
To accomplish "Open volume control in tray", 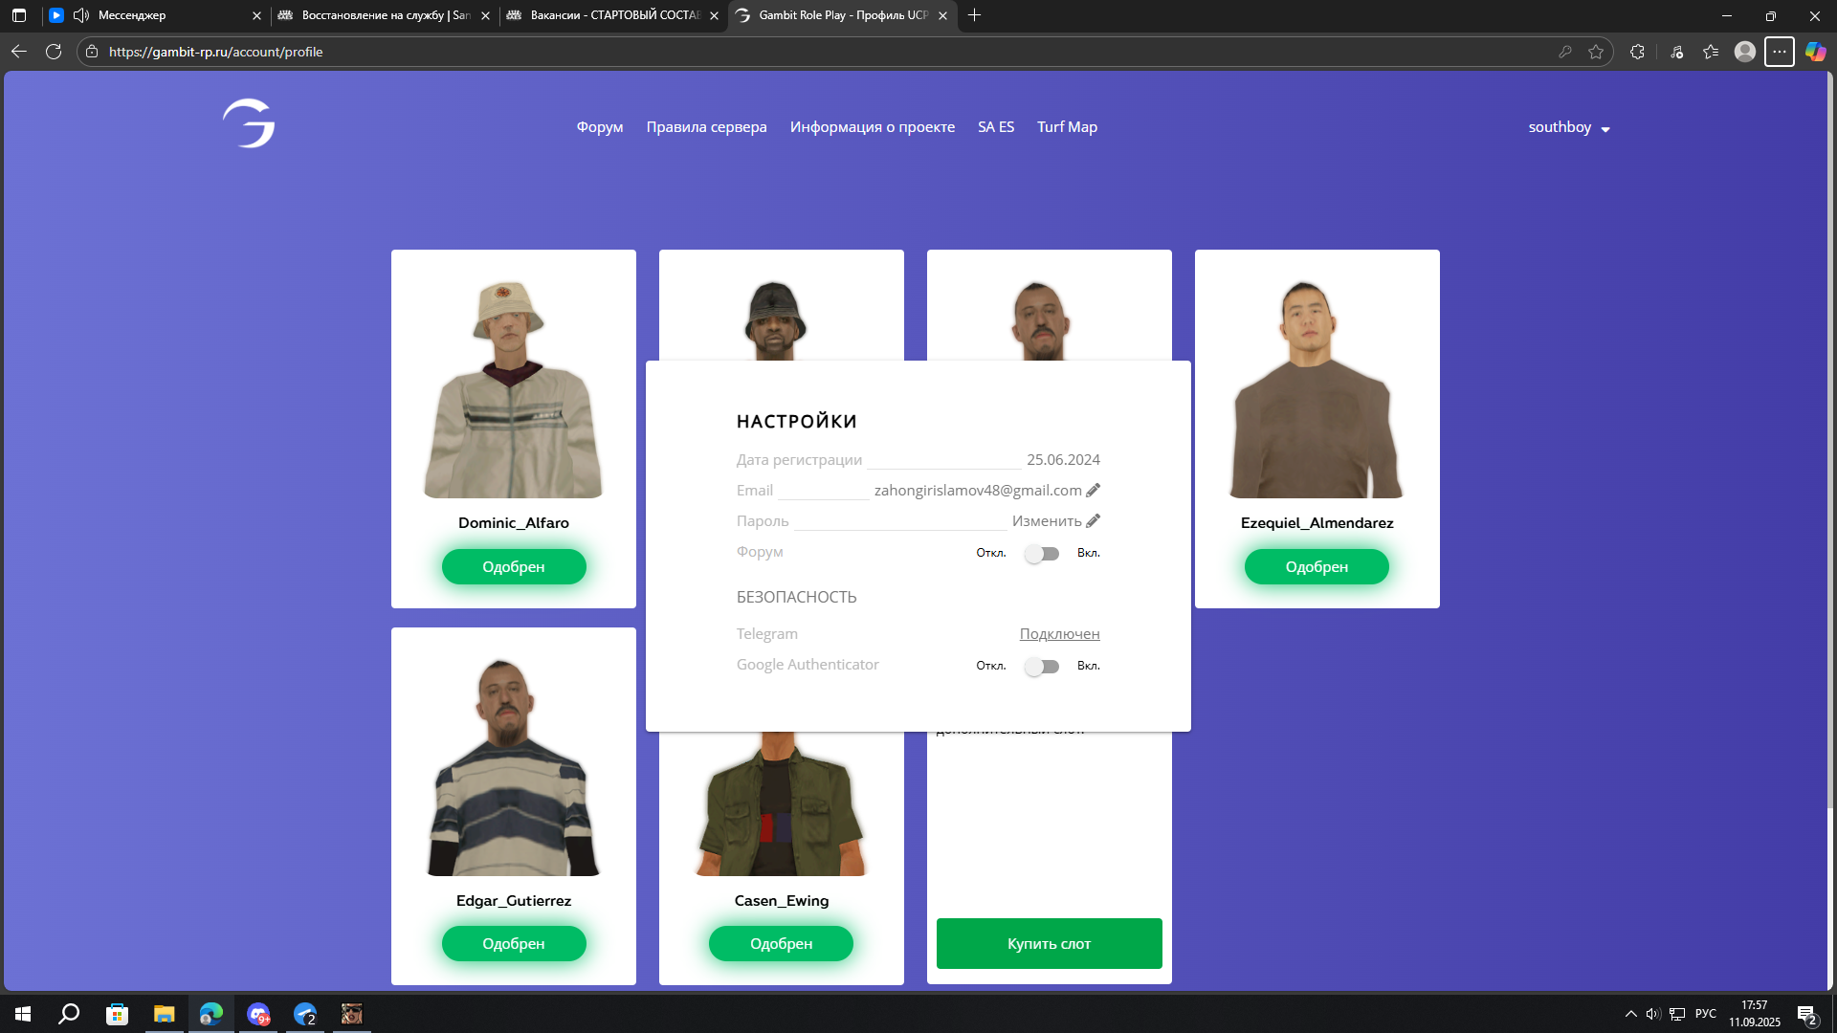I will click(1653, 1014).
